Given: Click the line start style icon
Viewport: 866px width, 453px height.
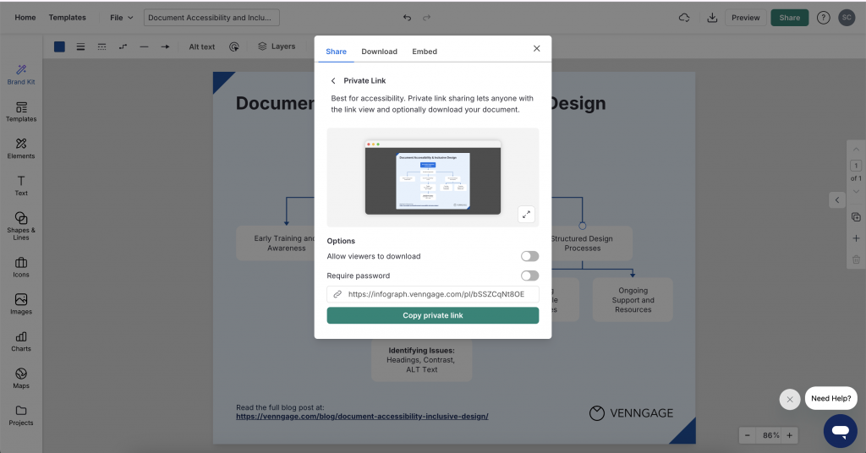Looking at the screenshot, I should [x=144, y=46].
